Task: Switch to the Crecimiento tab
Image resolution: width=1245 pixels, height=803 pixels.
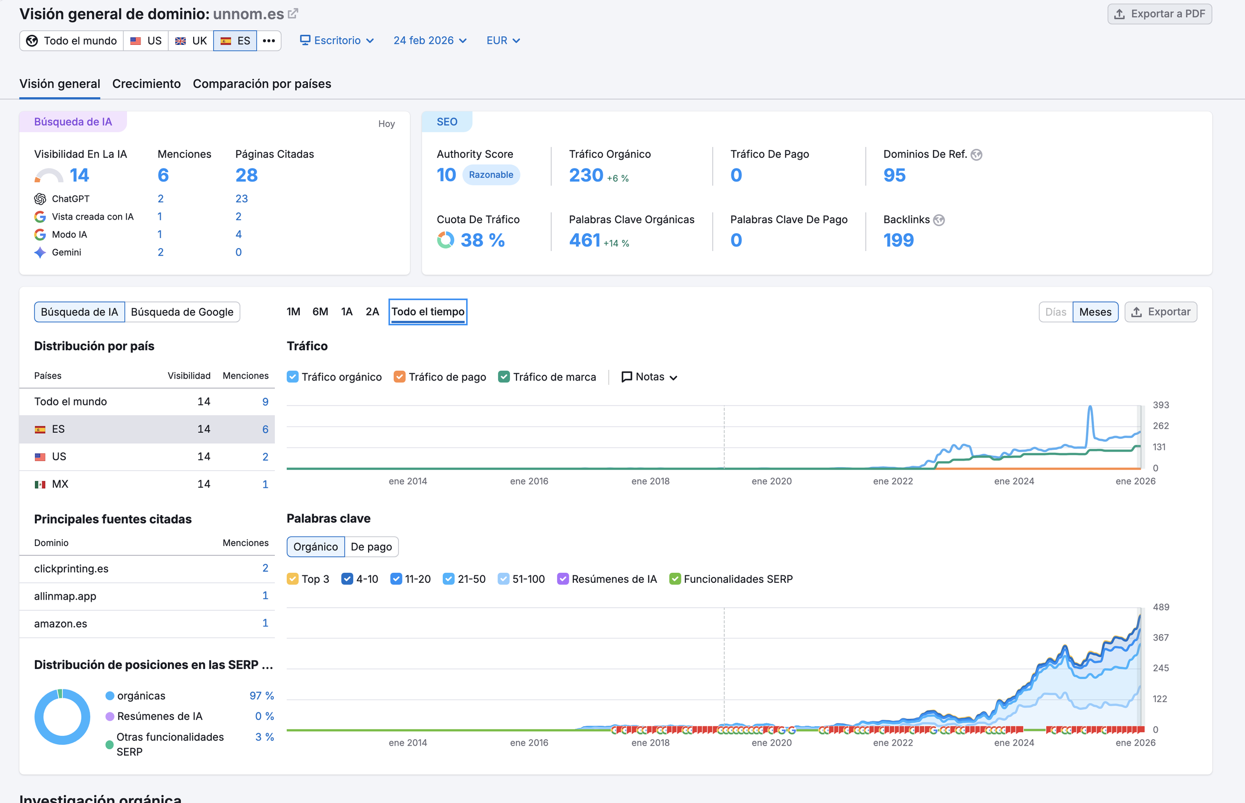Action: pos(146,84)
